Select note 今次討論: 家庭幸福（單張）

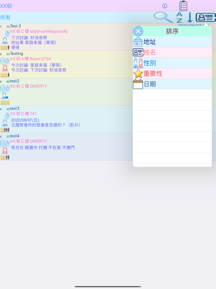pyautogui.click(x=36, y=65)
